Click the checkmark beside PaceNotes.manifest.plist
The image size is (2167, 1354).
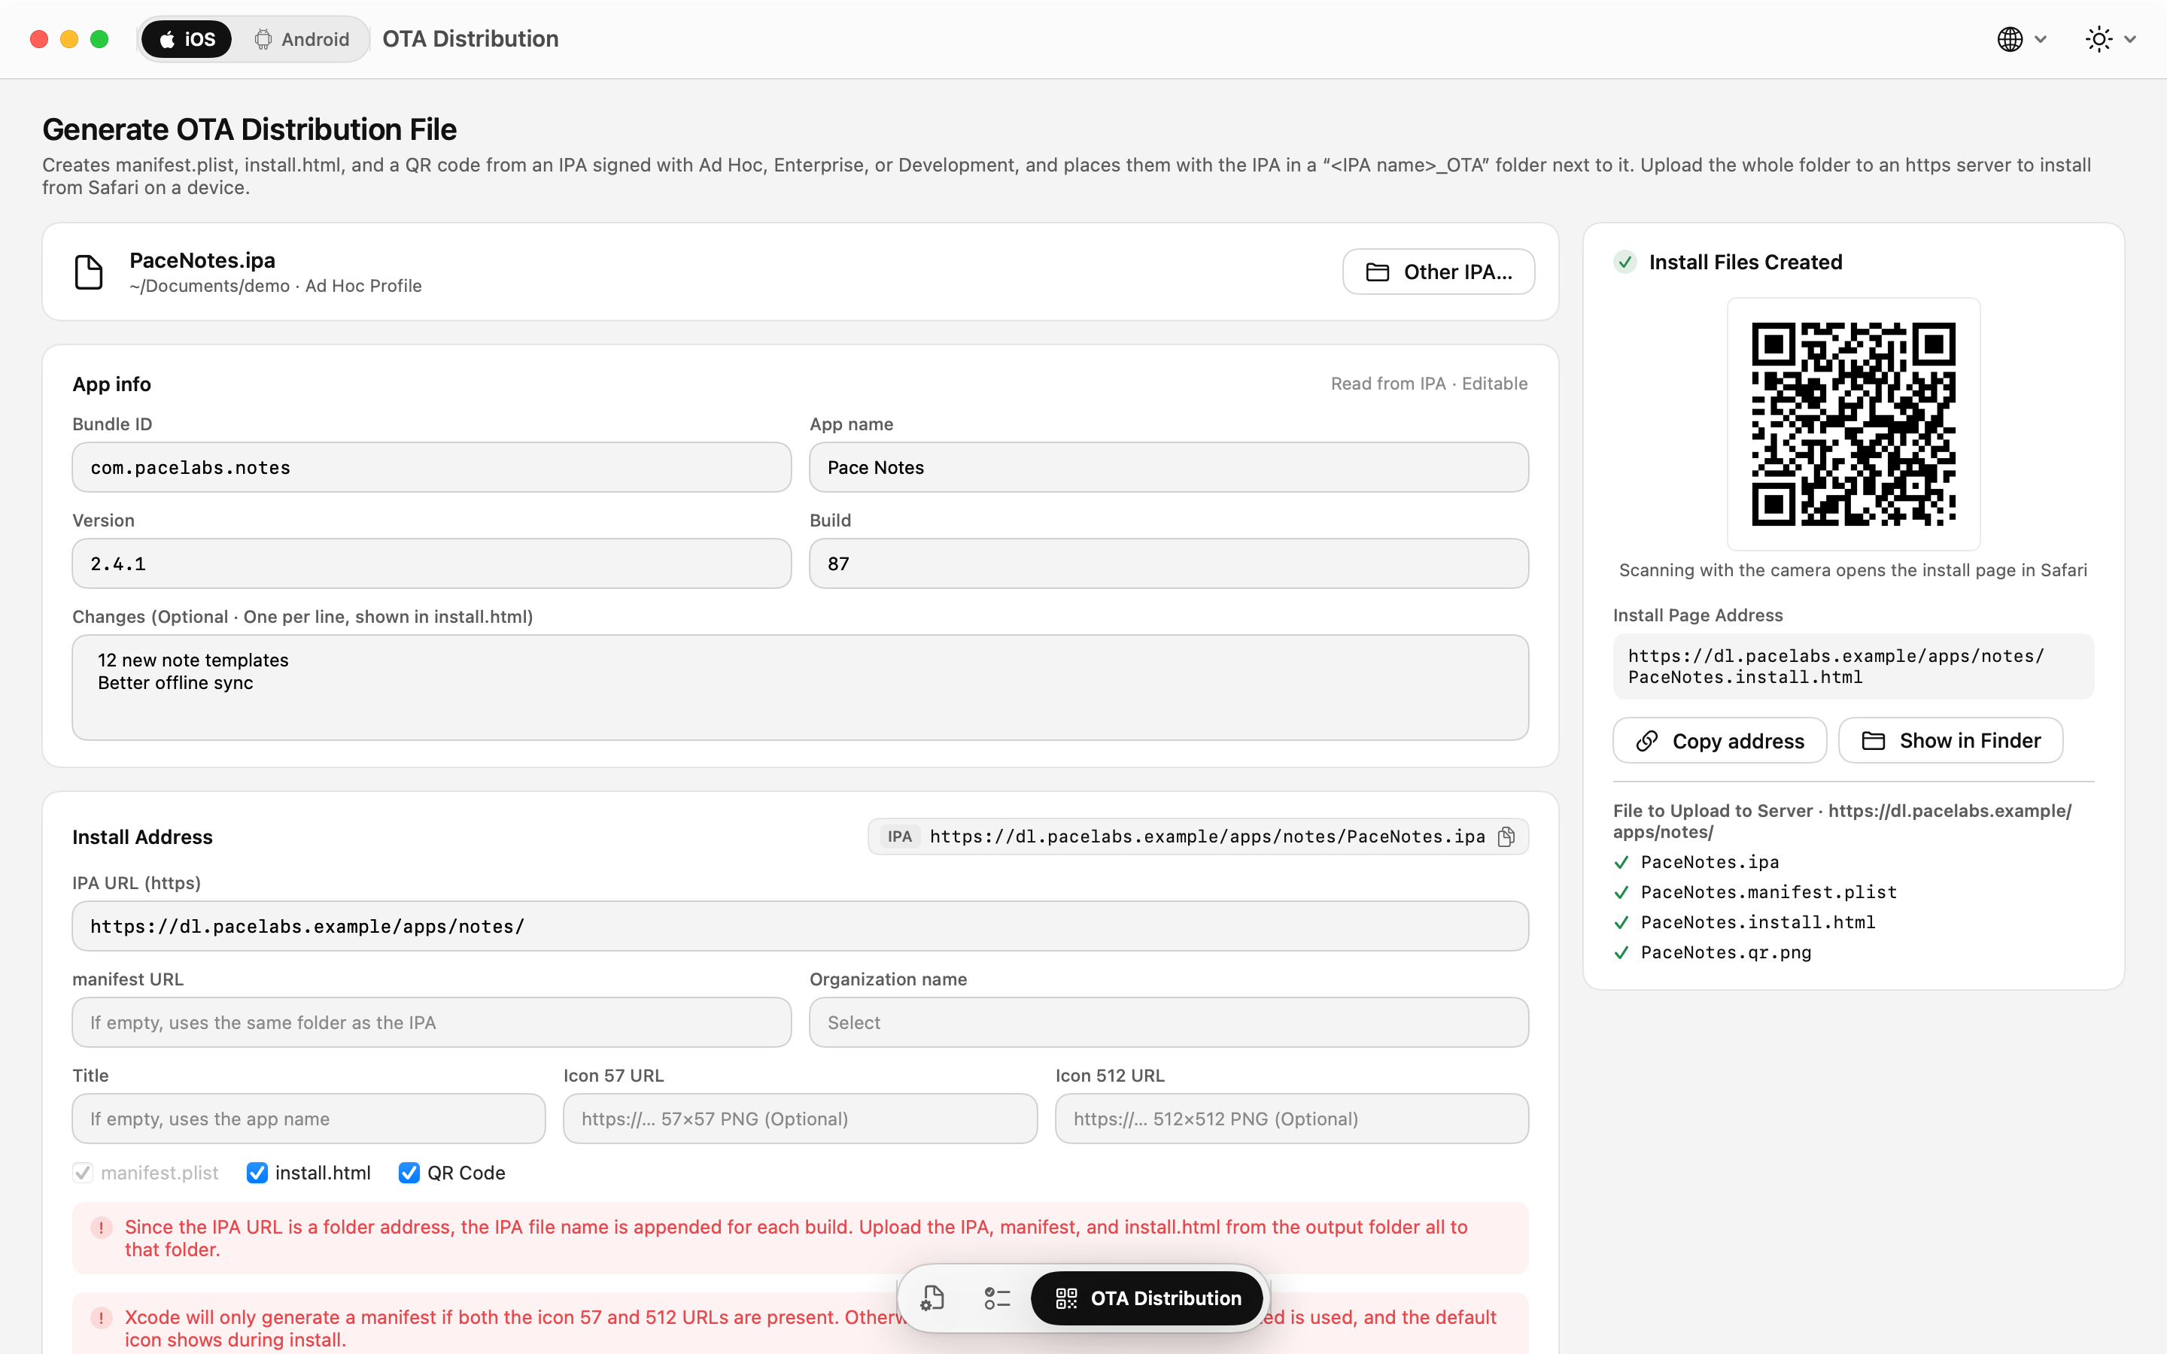(x=1621, y=893)
